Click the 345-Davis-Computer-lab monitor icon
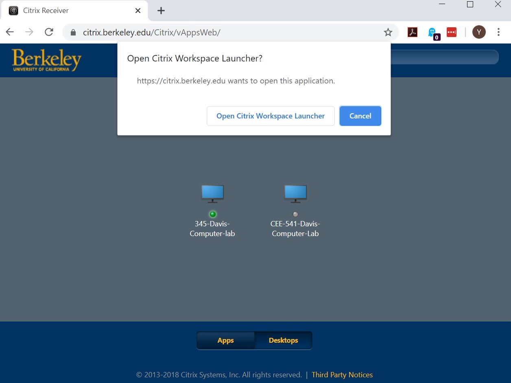This screenshot has height=383, width=511. [212, 194]
